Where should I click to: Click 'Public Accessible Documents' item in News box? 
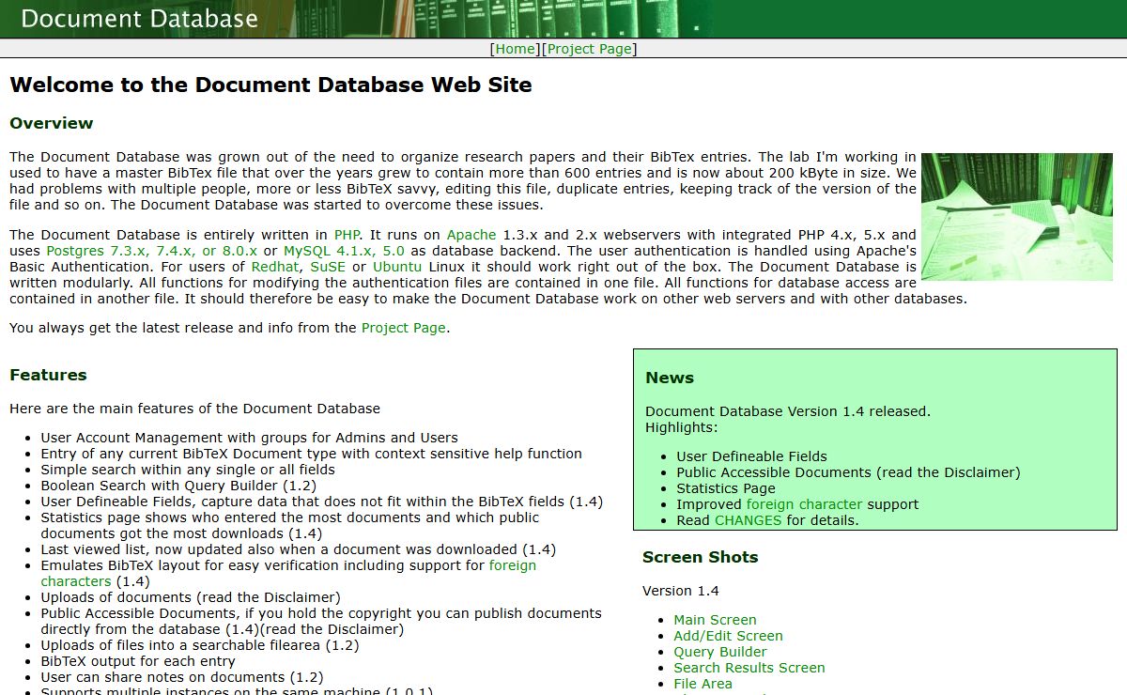click(x=848, y=472)
